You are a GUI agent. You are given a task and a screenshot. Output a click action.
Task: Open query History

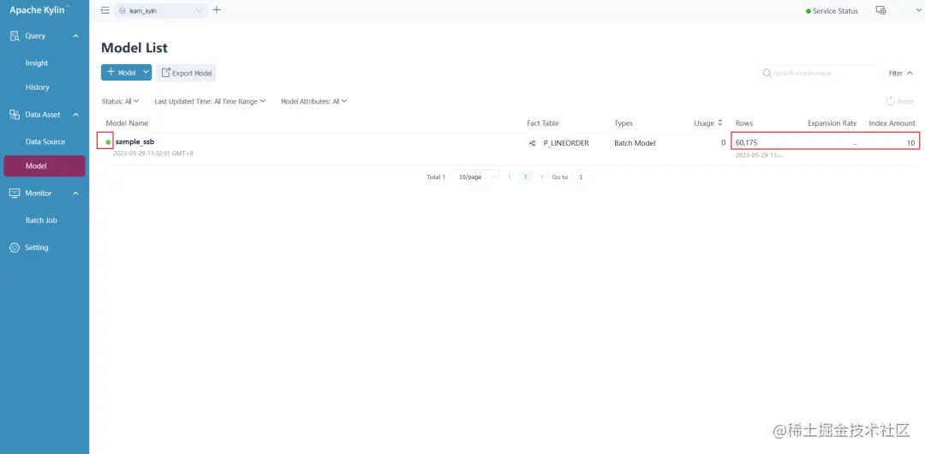click(x=37, y=87)
